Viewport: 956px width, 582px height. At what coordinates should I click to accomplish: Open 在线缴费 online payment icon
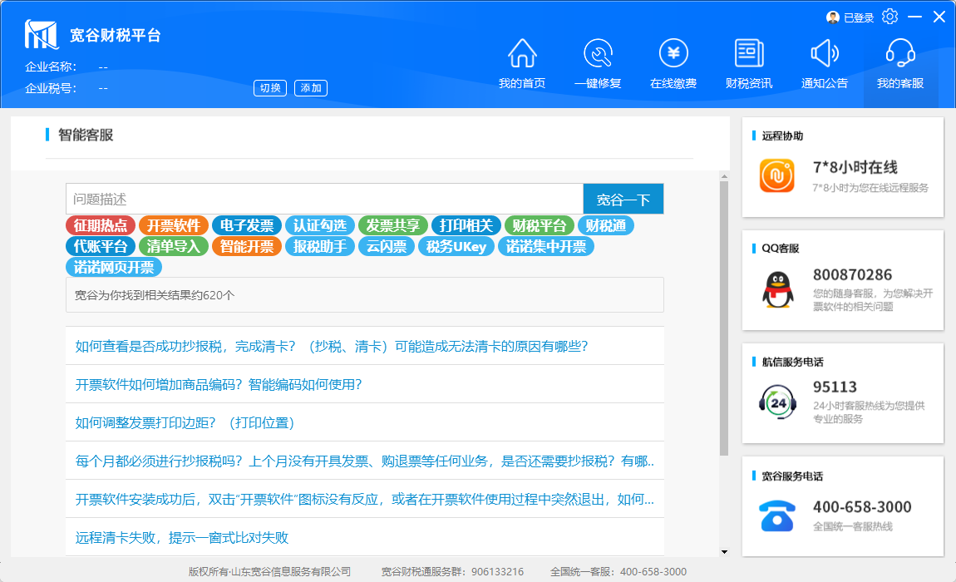click(x=673, y=54)
